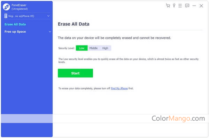
Task: Close the FoneEraser window
Action: pos(201,6)
